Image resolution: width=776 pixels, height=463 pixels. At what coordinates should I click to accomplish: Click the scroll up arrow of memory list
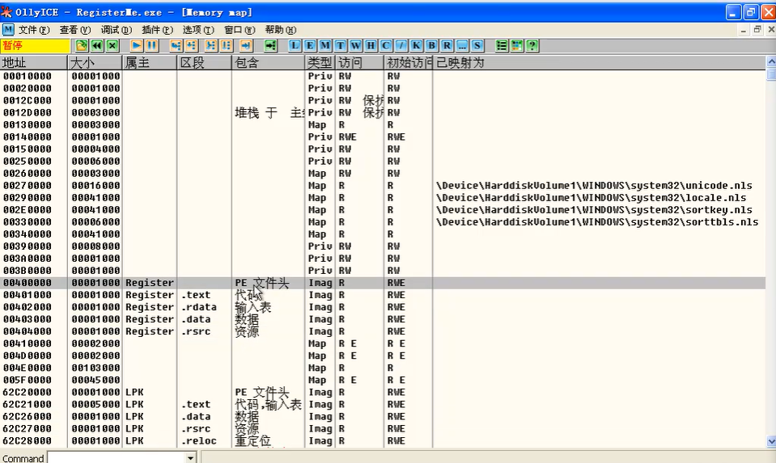click(x=771, y=61)
